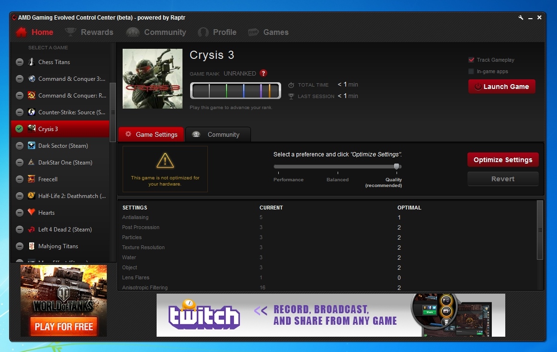557x352 pixels.
Task: Click the Rewards trophy icon
Action: click(70, 32)
